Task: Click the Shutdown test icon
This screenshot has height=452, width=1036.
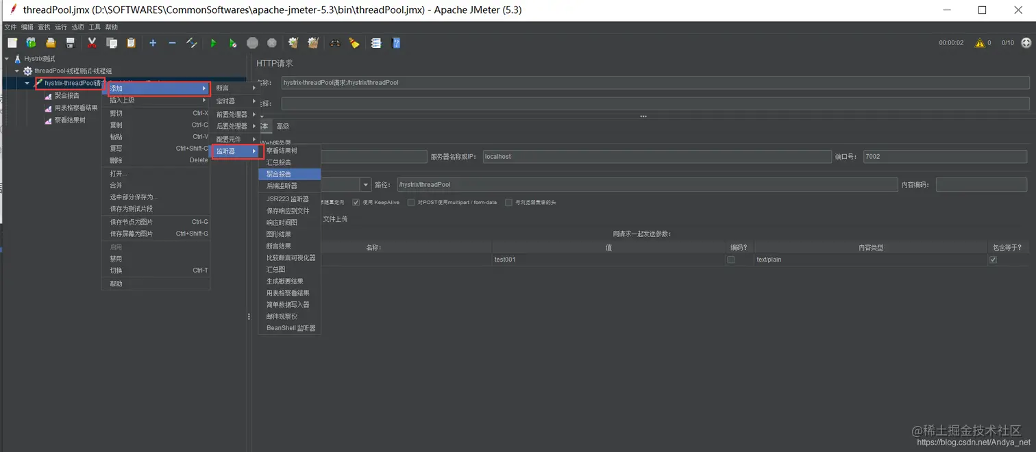Action: (272, 43)
